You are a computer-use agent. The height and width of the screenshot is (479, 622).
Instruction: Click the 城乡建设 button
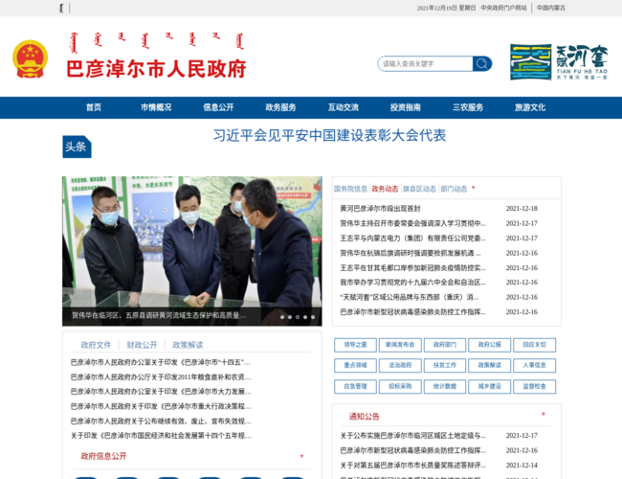(x=490, y=386)
